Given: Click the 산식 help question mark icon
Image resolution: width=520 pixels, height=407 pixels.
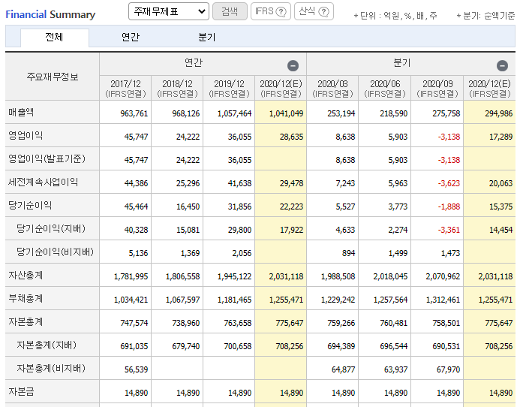Looking at the screenshot, I should pos(323,12).
